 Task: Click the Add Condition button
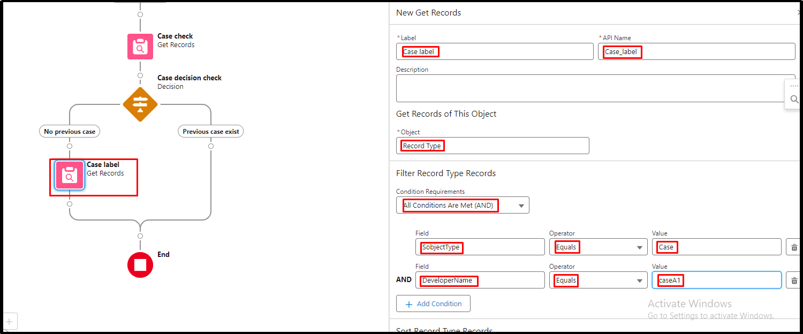(x=433, y=303)
